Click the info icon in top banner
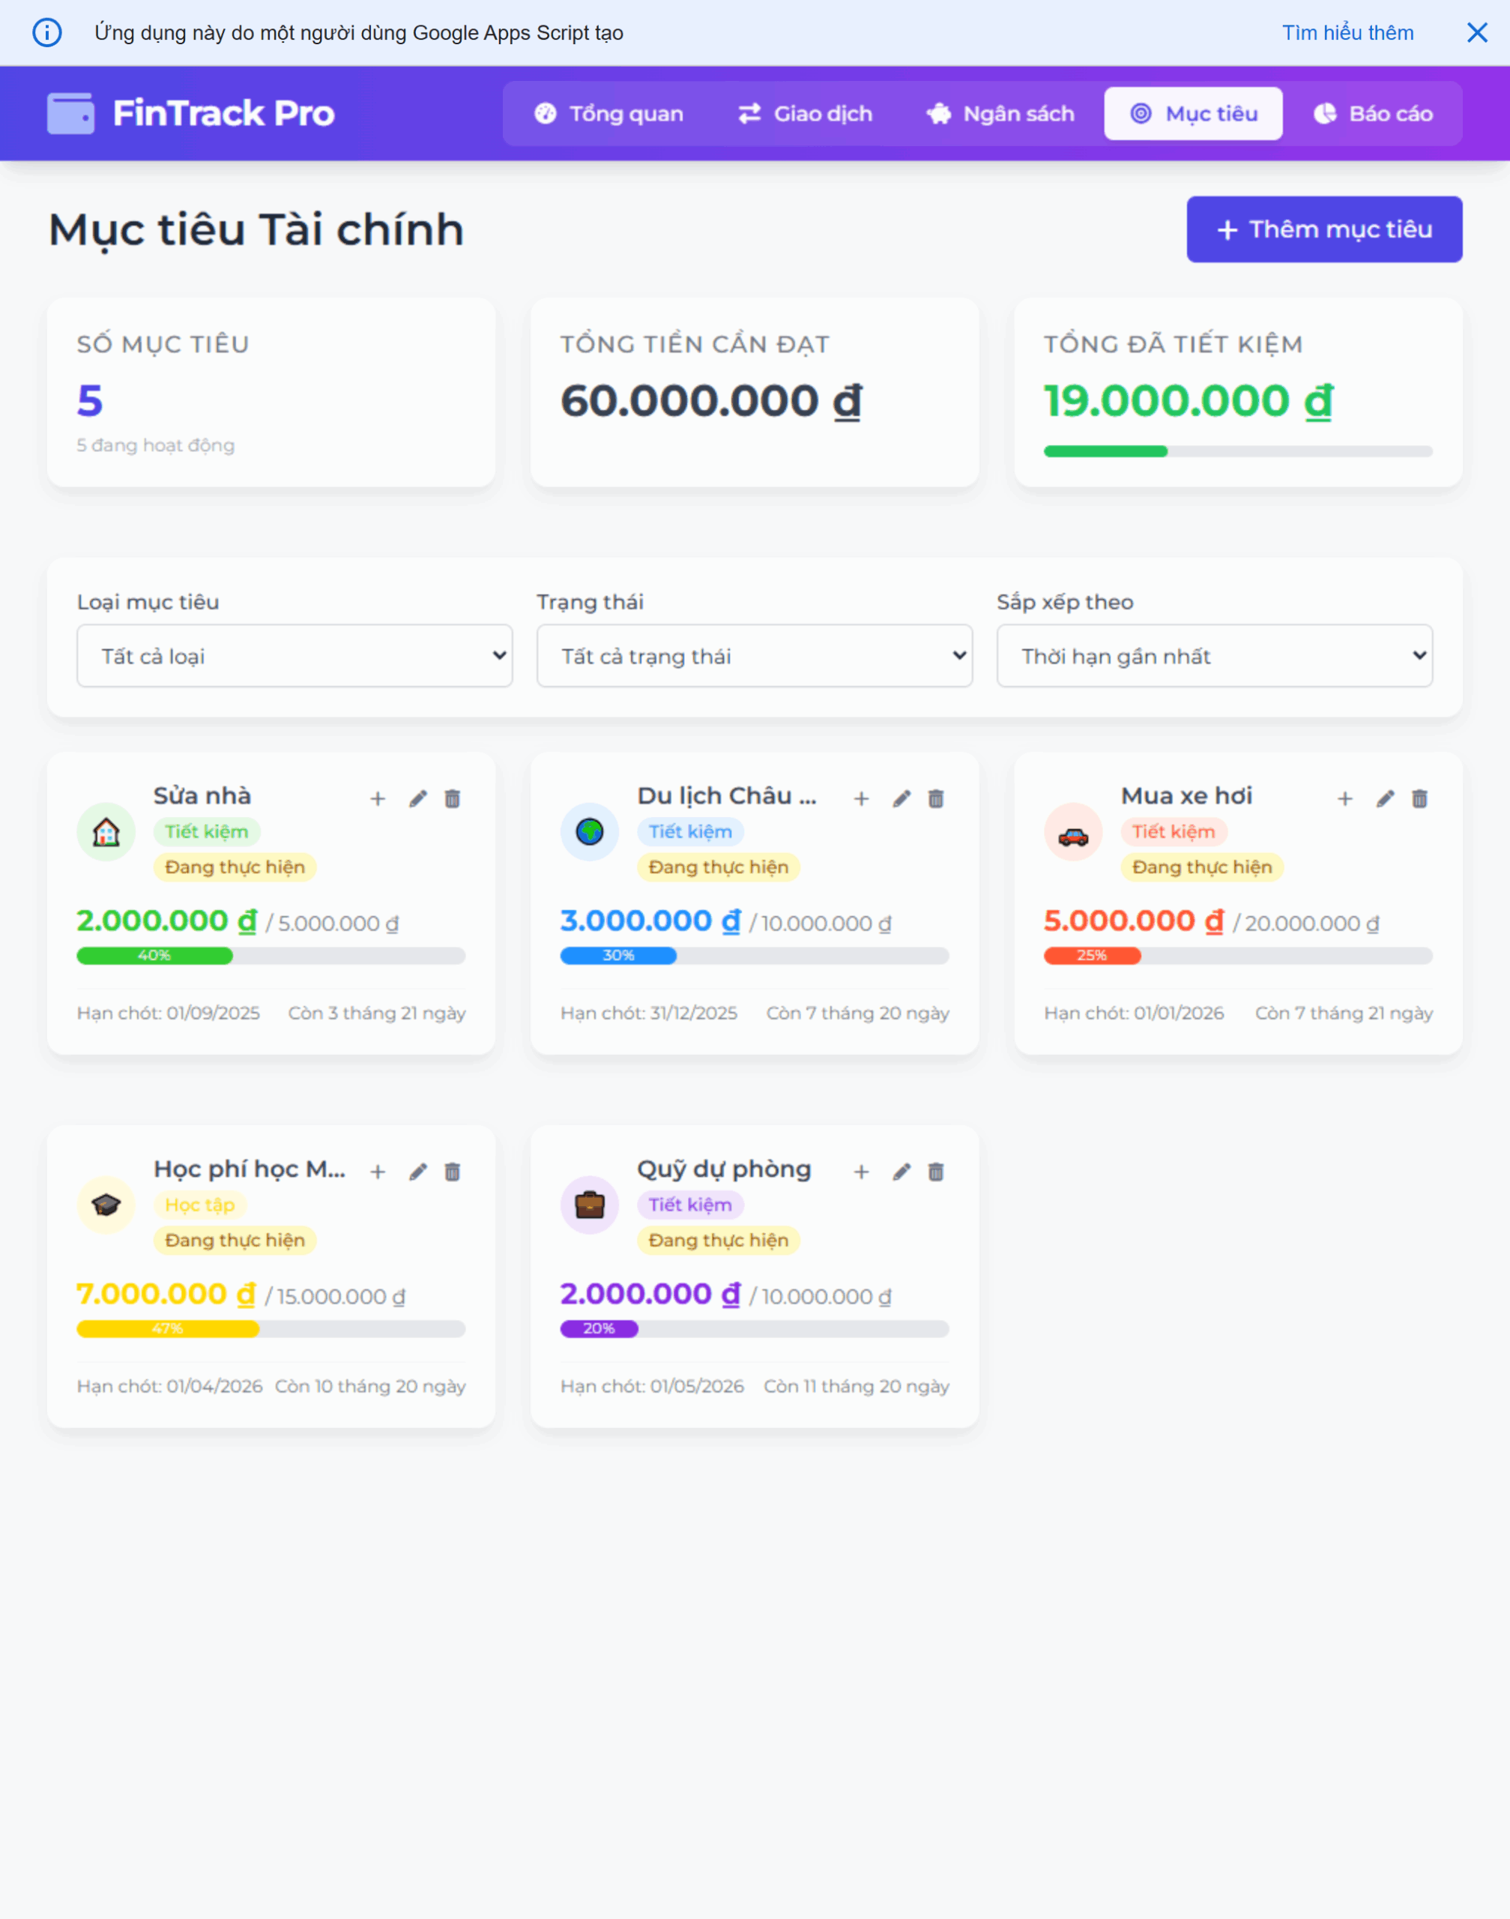This screenshot has height=1919, width=1510. coord(47,33)
